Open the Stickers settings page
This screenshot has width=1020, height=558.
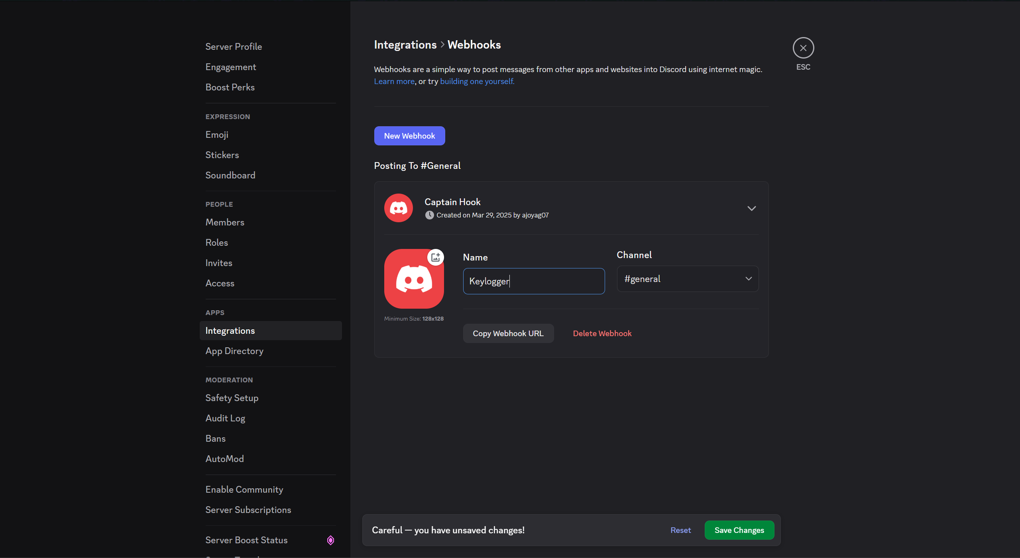click(222, 155)
